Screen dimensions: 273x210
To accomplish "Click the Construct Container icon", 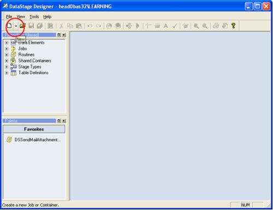I will coord(109,26).
